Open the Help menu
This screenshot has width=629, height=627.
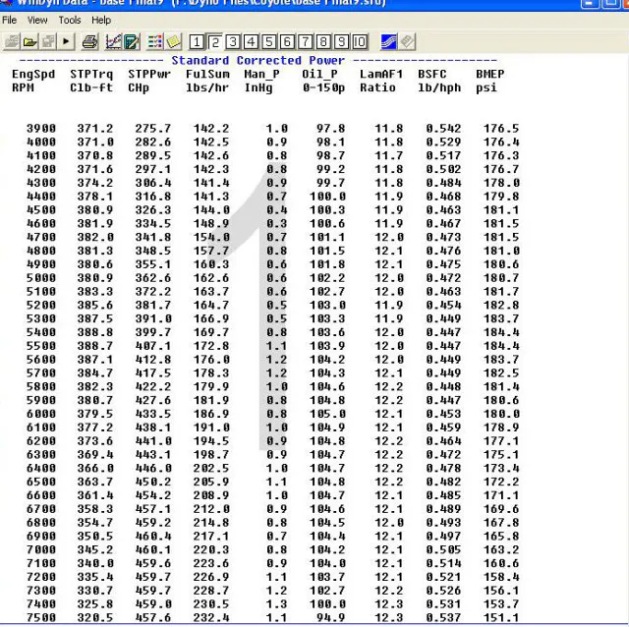101,20
